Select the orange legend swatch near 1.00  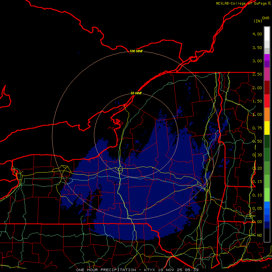click(x=267, y=115)
